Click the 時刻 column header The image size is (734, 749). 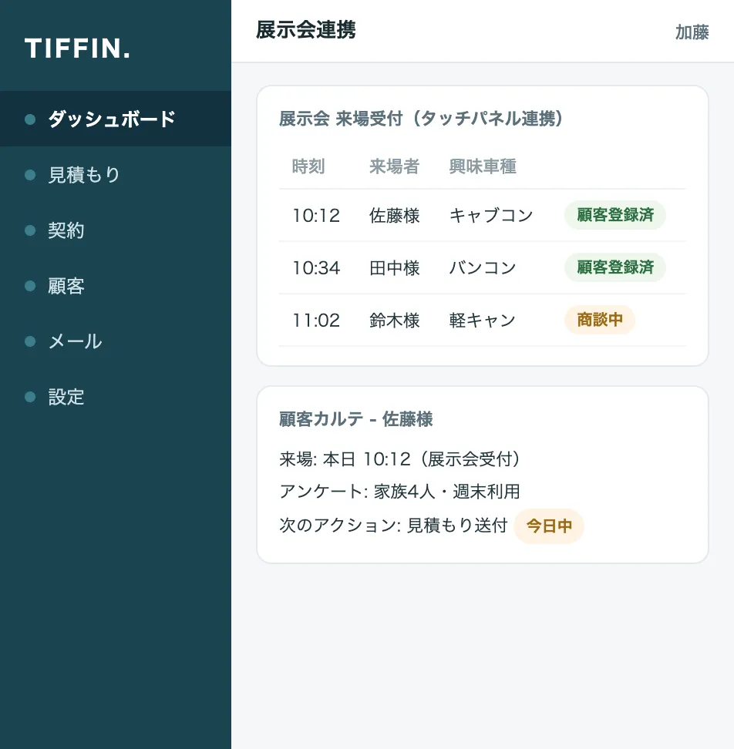[308, 166]
